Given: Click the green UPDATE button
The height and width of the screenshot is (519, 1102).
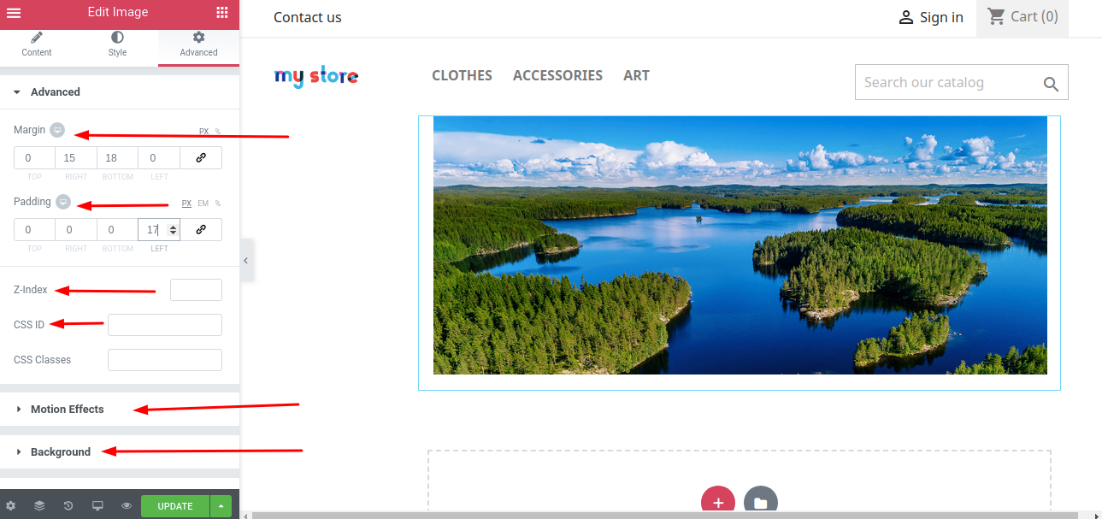Looking at the screenshot, I should coord(175,506).
